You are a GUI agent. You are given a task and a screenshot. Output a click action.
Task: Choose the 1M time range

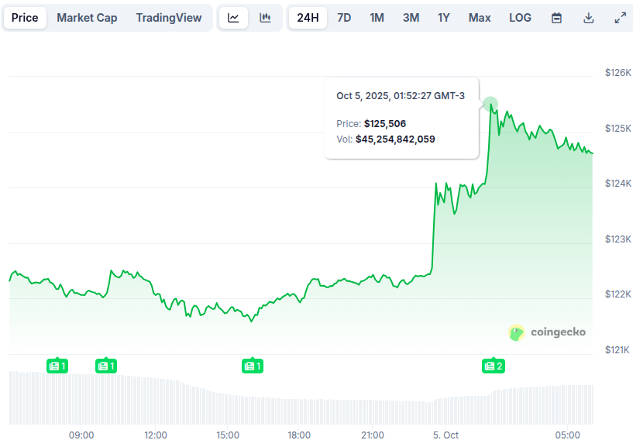377,18
